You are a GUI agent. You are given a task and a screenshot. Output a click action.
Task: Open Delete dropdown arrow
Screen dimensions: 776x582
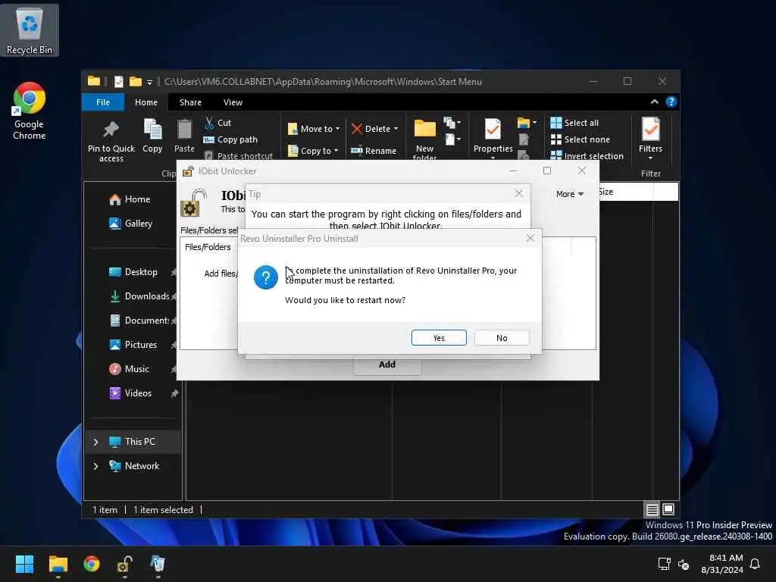click(396, 129)
